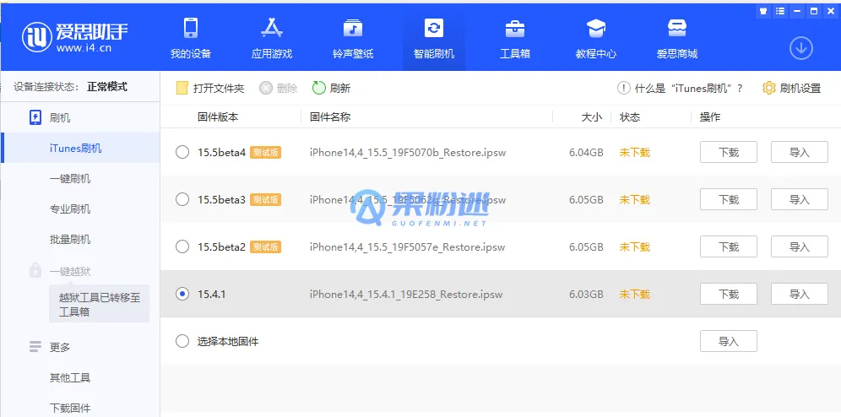
Task: Click 越狱工具已转移至工具箱 notice
Action: (x=100, y=304)
